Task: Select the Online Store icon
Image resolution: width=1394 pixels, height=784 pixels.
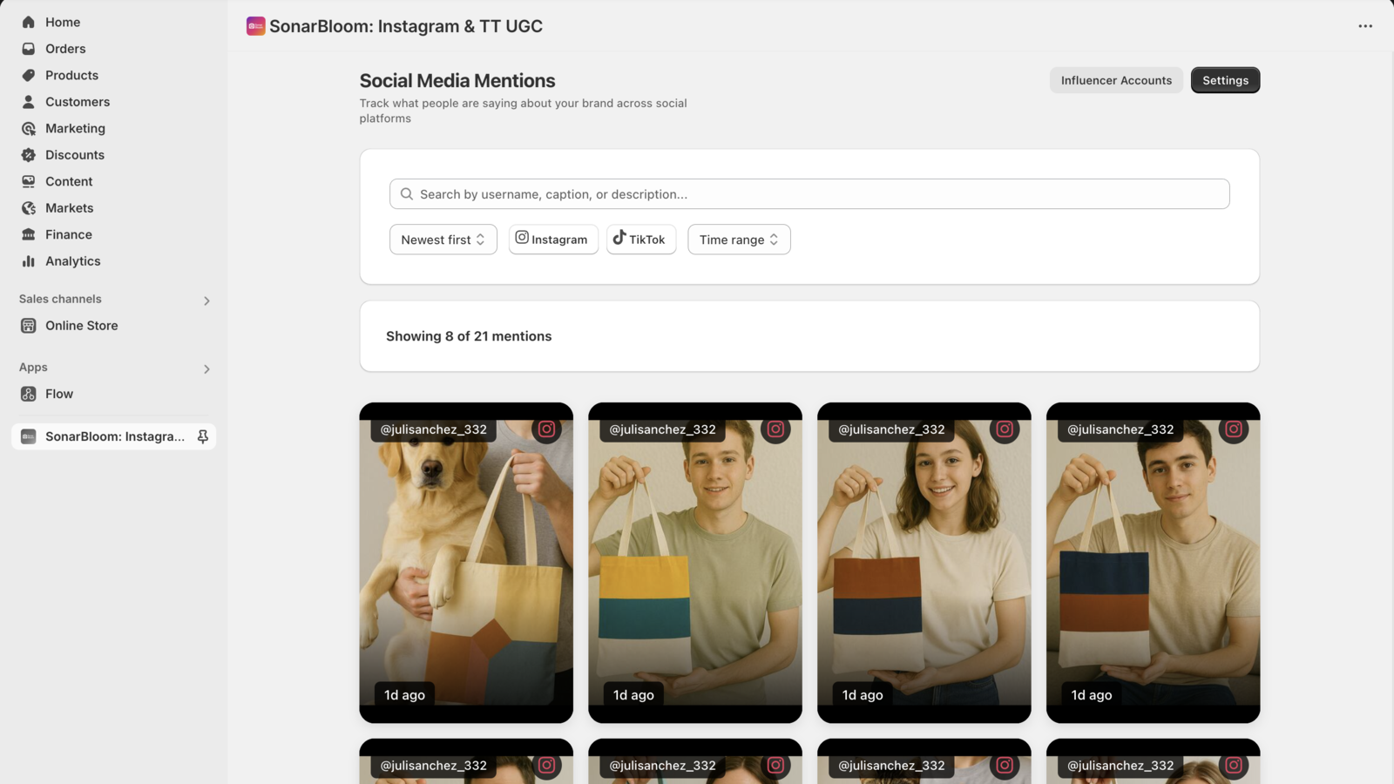Action: 29,325
